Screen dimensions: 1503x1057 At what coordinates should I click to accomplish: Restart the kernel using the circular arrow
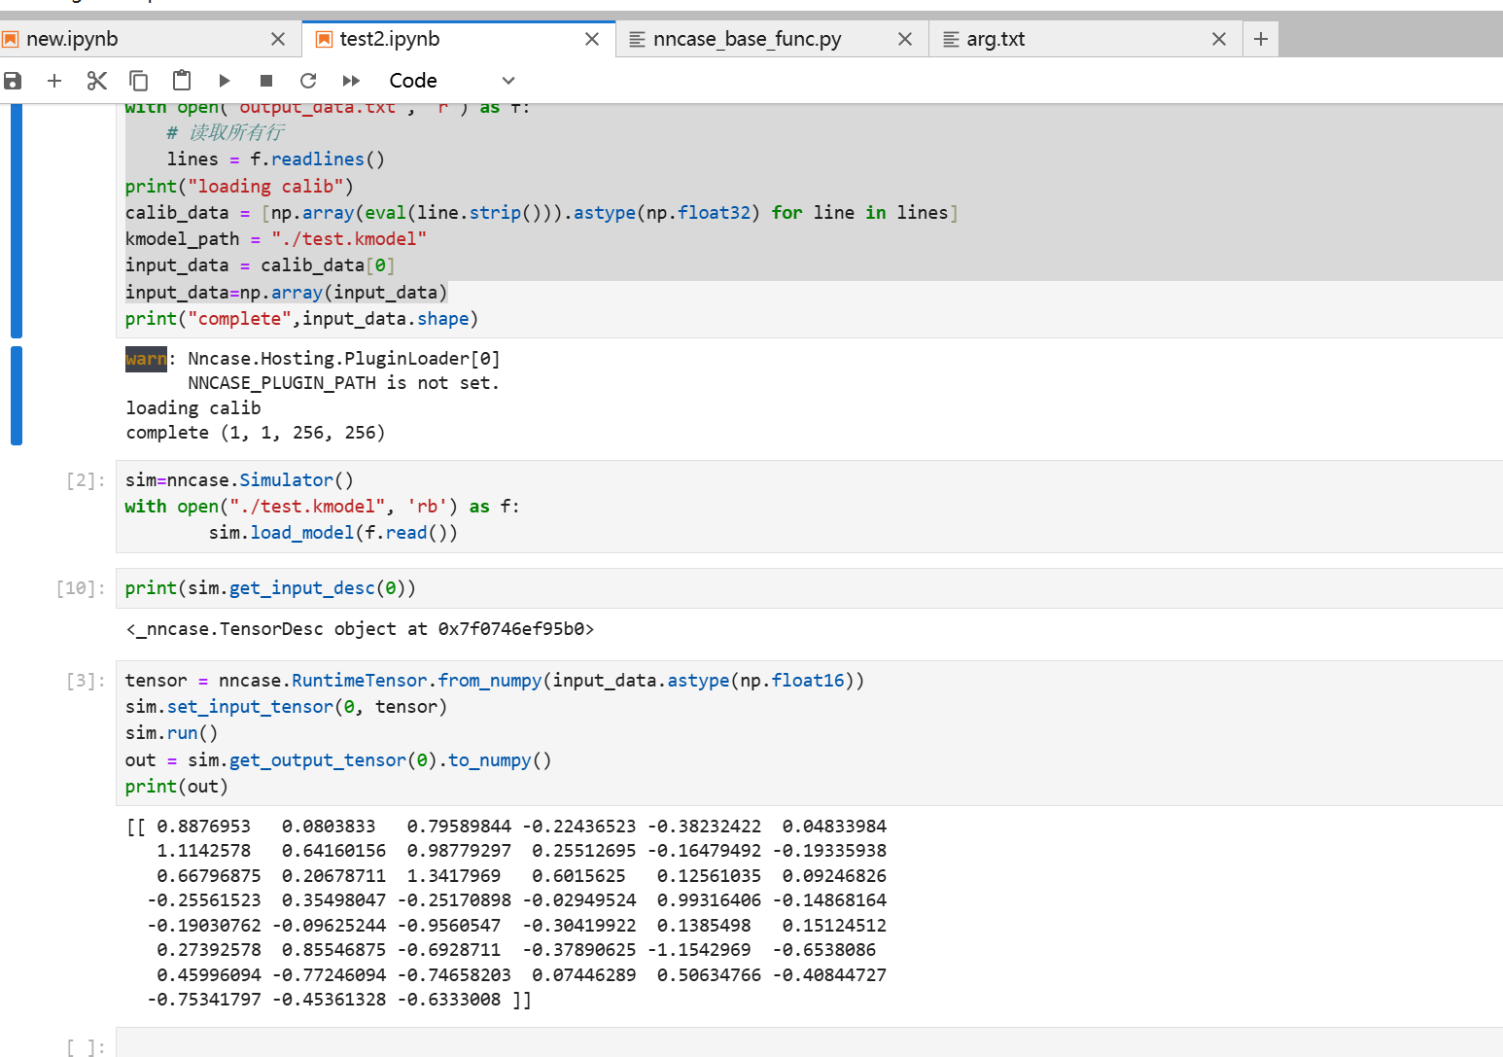[308, 81]
